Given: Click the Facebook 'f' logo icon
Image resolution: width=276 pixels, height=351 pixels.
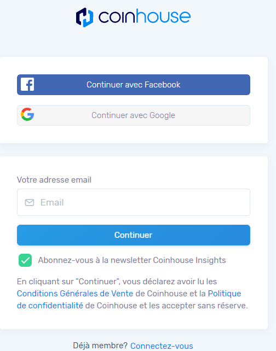Looking at the screenshot, I should pos(27,84).
